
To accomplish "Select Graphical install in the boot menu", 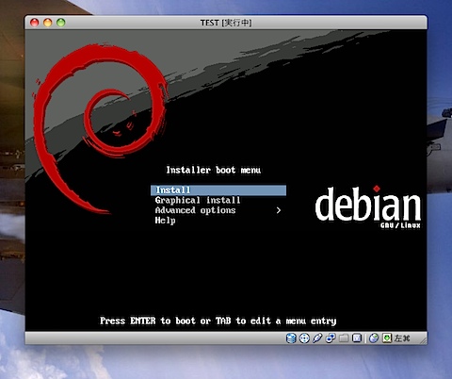I will coord(198,200).
